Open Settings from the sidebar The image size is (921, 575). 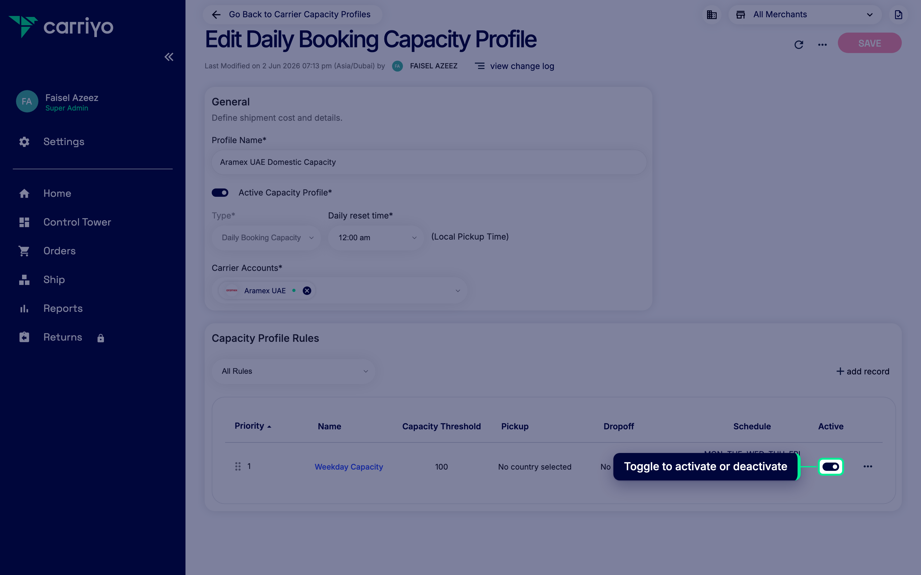pos(64,142)
